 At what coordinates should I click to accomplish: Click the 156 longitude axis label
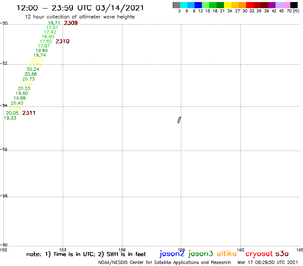coord(122,250)
